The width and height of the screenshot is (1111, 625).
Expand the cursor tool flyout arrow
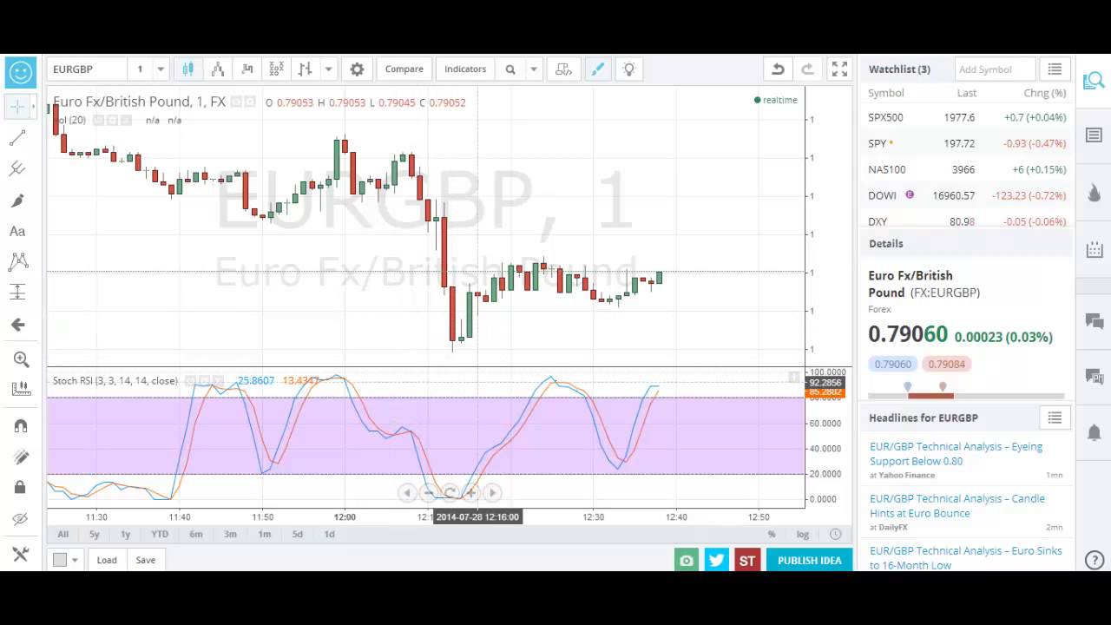34,107
